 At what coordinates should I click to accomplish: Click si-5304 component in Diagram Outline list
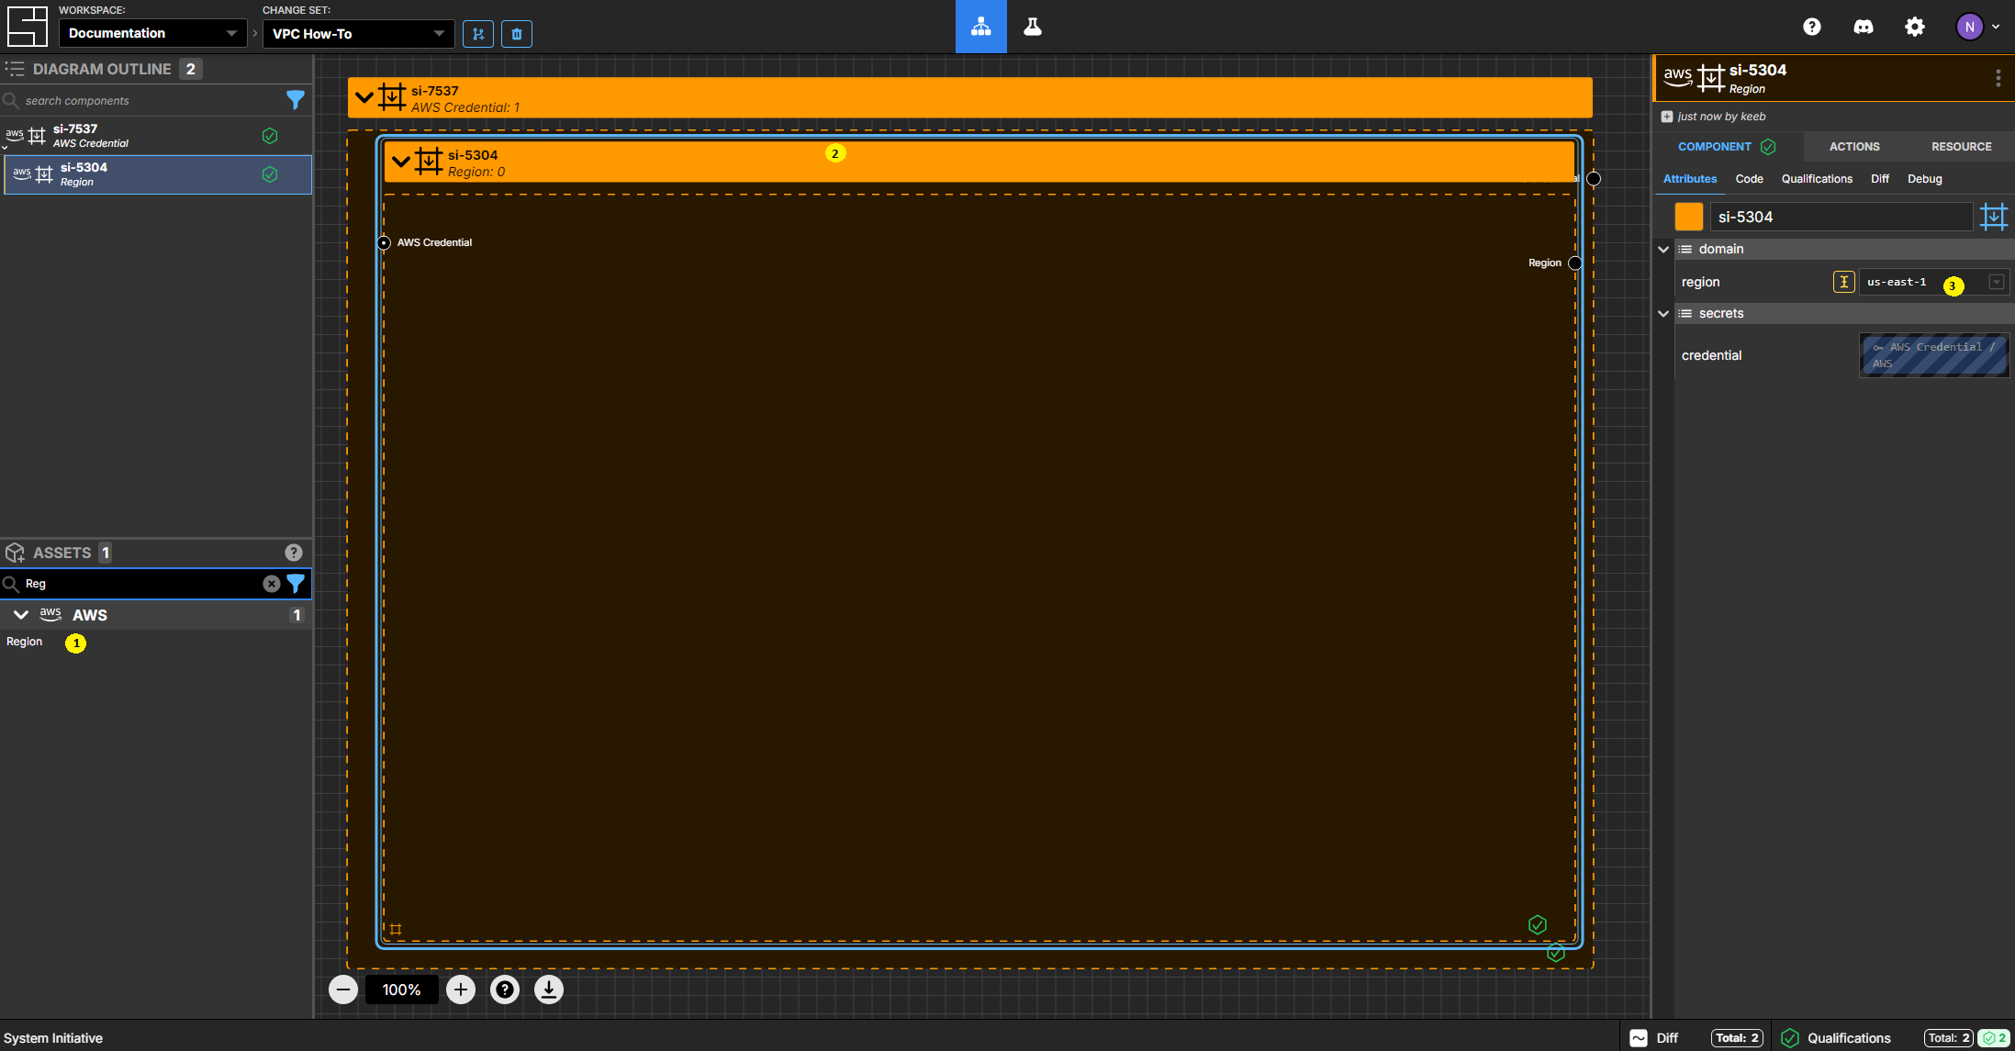pyautogui.click(x=154, y=173)
